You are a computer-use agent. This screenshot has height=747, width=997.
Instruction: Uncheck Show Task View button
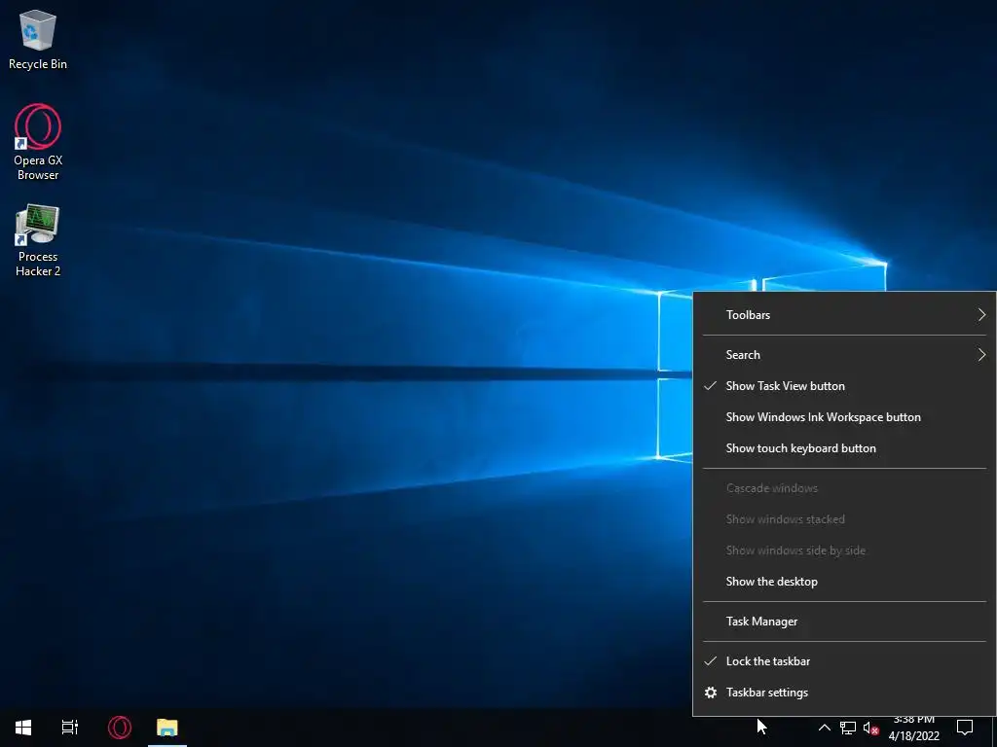click(x=844, y=386)
